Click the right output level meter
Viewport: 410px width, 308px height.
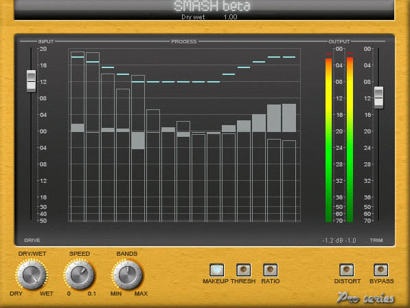coord(350,140)
